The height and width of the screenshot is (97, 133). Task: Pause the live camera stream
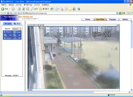[7, 32]
